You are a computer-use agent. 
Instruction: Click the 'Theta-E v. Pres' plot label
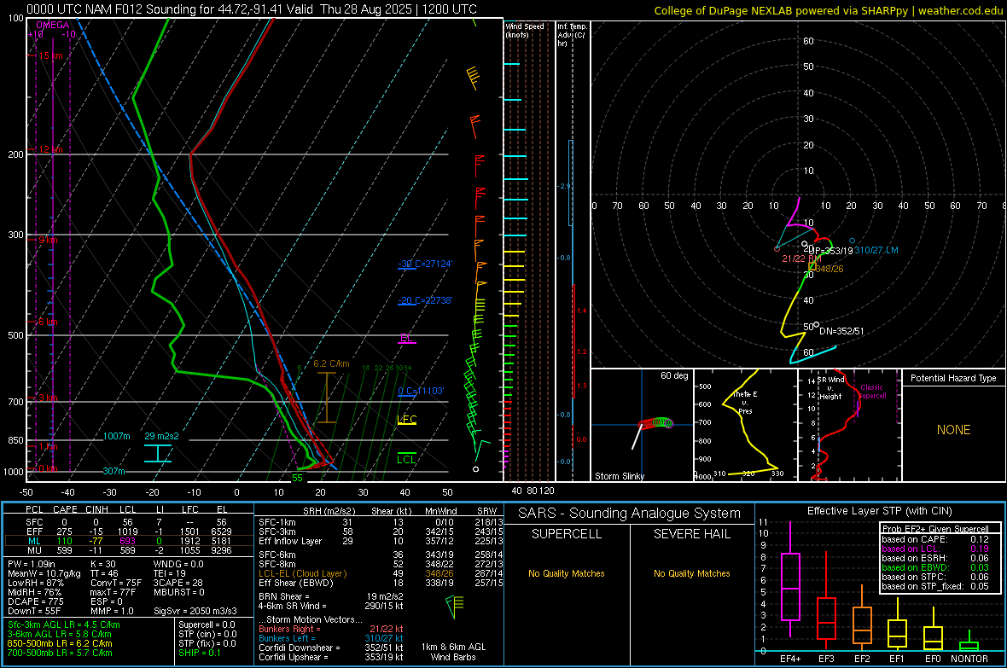[x=745, y=403]
